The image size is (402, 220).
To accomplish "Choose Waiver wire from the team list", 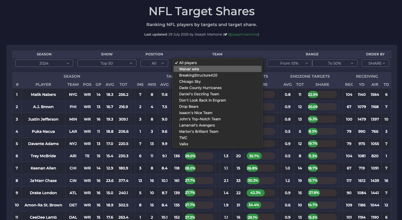I will coord(218,69).
